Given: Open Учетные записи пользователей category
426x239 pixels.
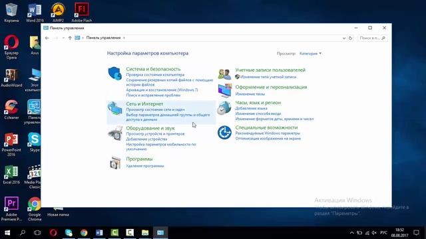Looking at the screenshot, I should 270,70.
